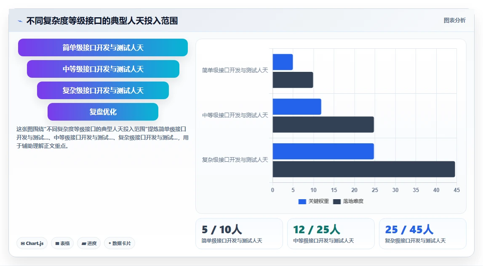Screen dimensions: 483x266
Task: Click the x-axis tick label 25
Action: (375, 190)
